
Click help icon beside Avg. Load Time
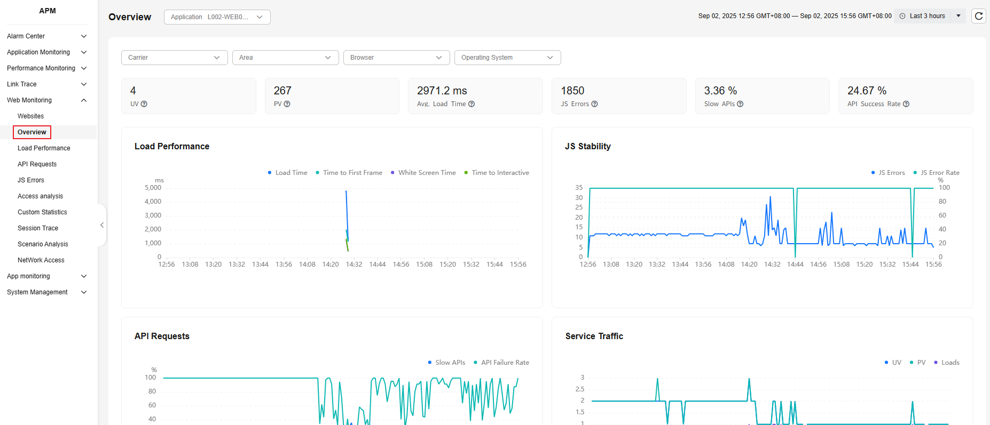pos(472,104)
